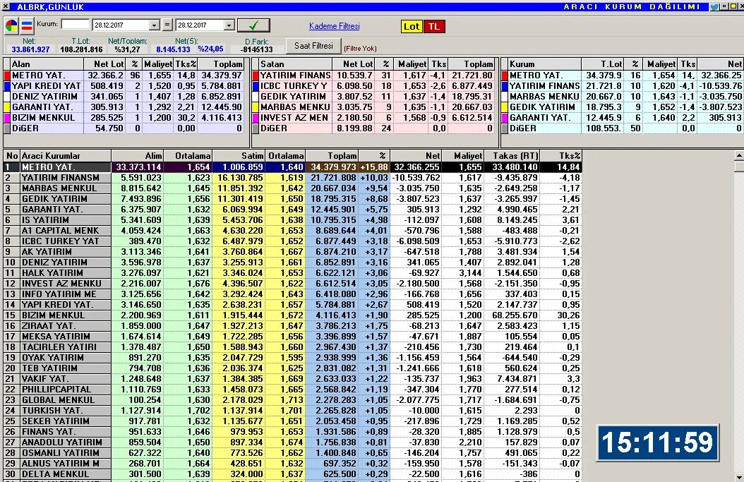744x482 pixels.
Task: Select the TURKISH YAT. row
Action: (x=292, y=410)
